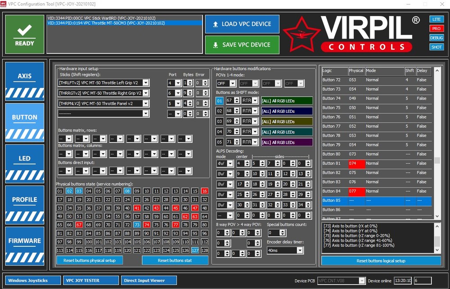Click the red Virpil star logo
The image size is (450, 289).
301,34
